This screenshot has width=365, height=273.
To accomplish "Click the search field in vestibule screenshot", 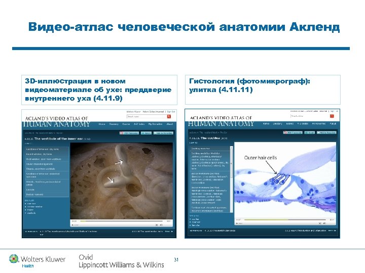I will pos(147,117).
